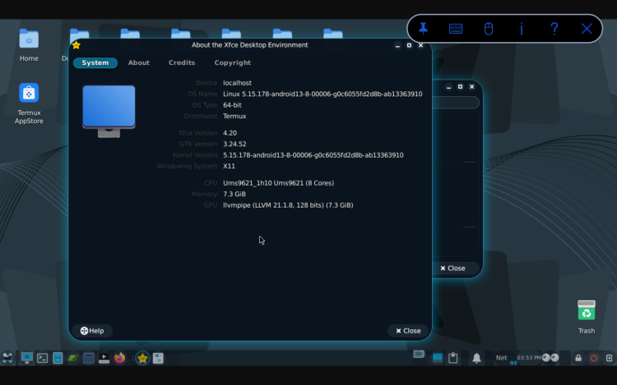Click the OS Name value starting 'Linux 5.15.178'

click(322, 94)
